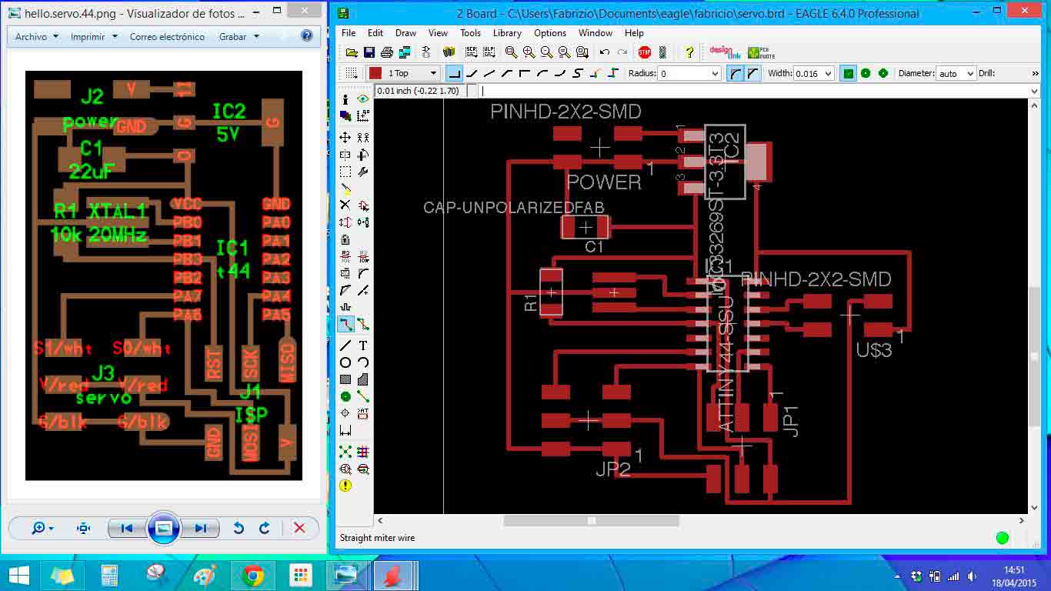Select the Dimension tool
This screenshot has width=1051, height=591.
(345, 430)
